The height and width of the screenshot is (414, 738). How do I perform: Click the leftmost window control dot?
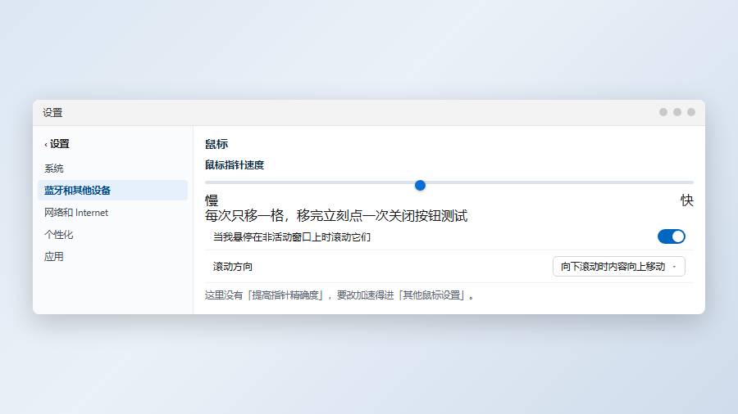click(663, 112)
